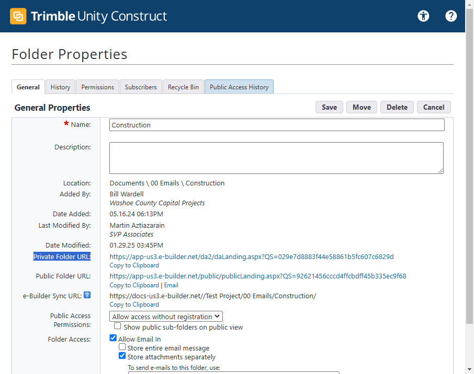Uncheck Store attachments separately
The image size is (474, 374).
[x=122, y=356]
